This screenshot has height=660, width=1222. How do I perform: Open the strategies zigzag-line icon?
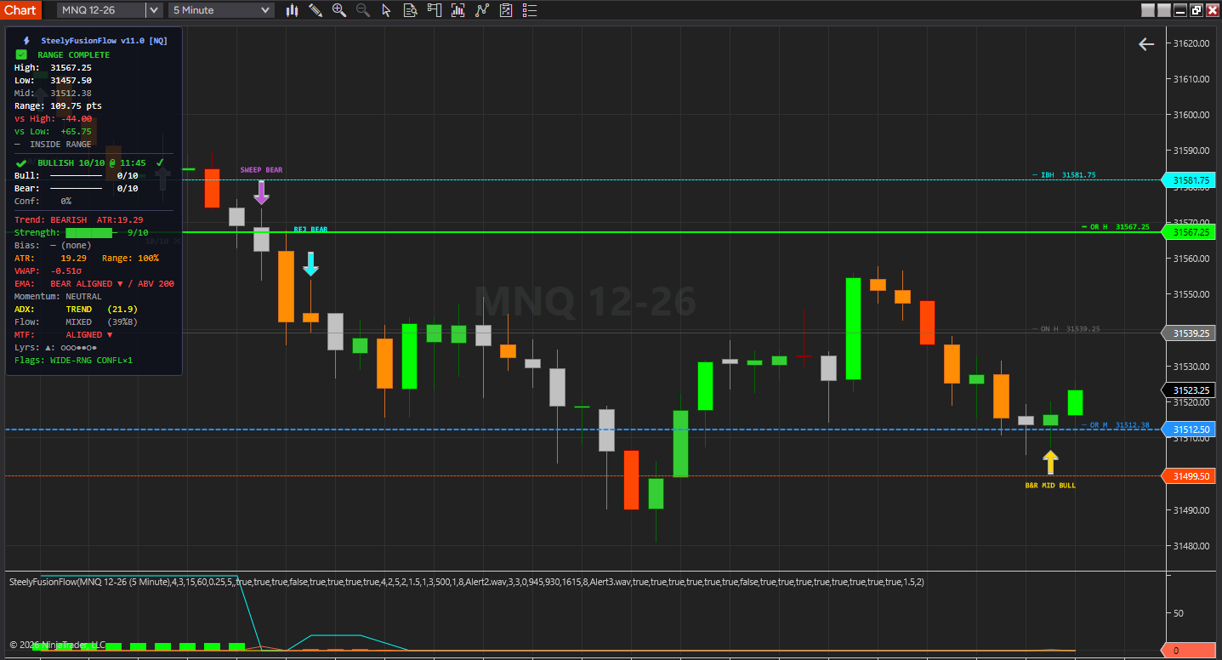pos(482,10)
